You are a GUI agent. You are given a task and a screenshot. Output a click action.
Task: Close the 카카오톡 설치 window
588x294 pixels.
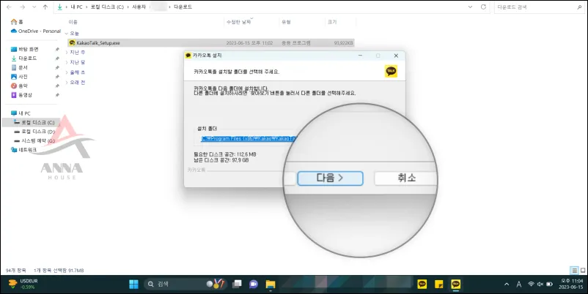click(396, 56)
